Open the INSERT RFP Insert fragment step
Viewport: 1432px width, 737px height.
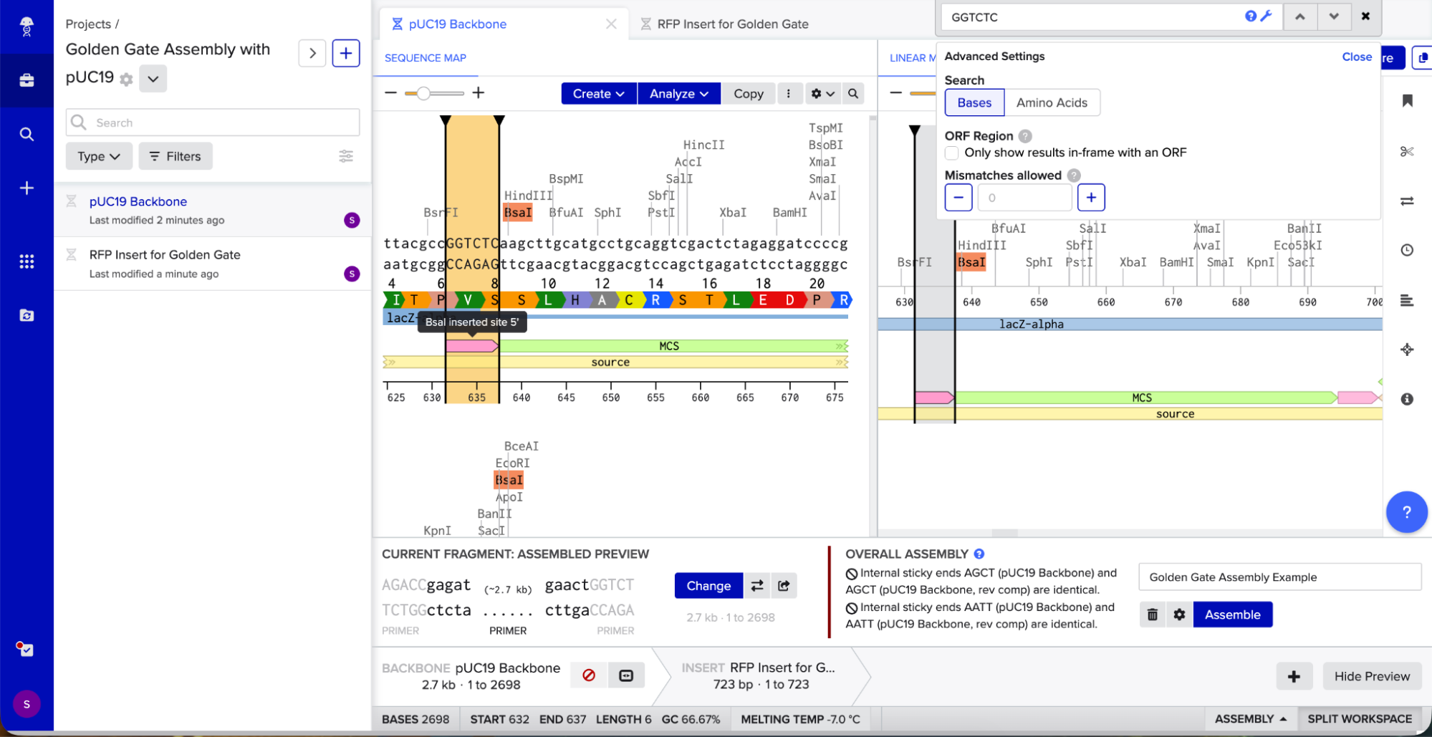(x=758, y=675)
